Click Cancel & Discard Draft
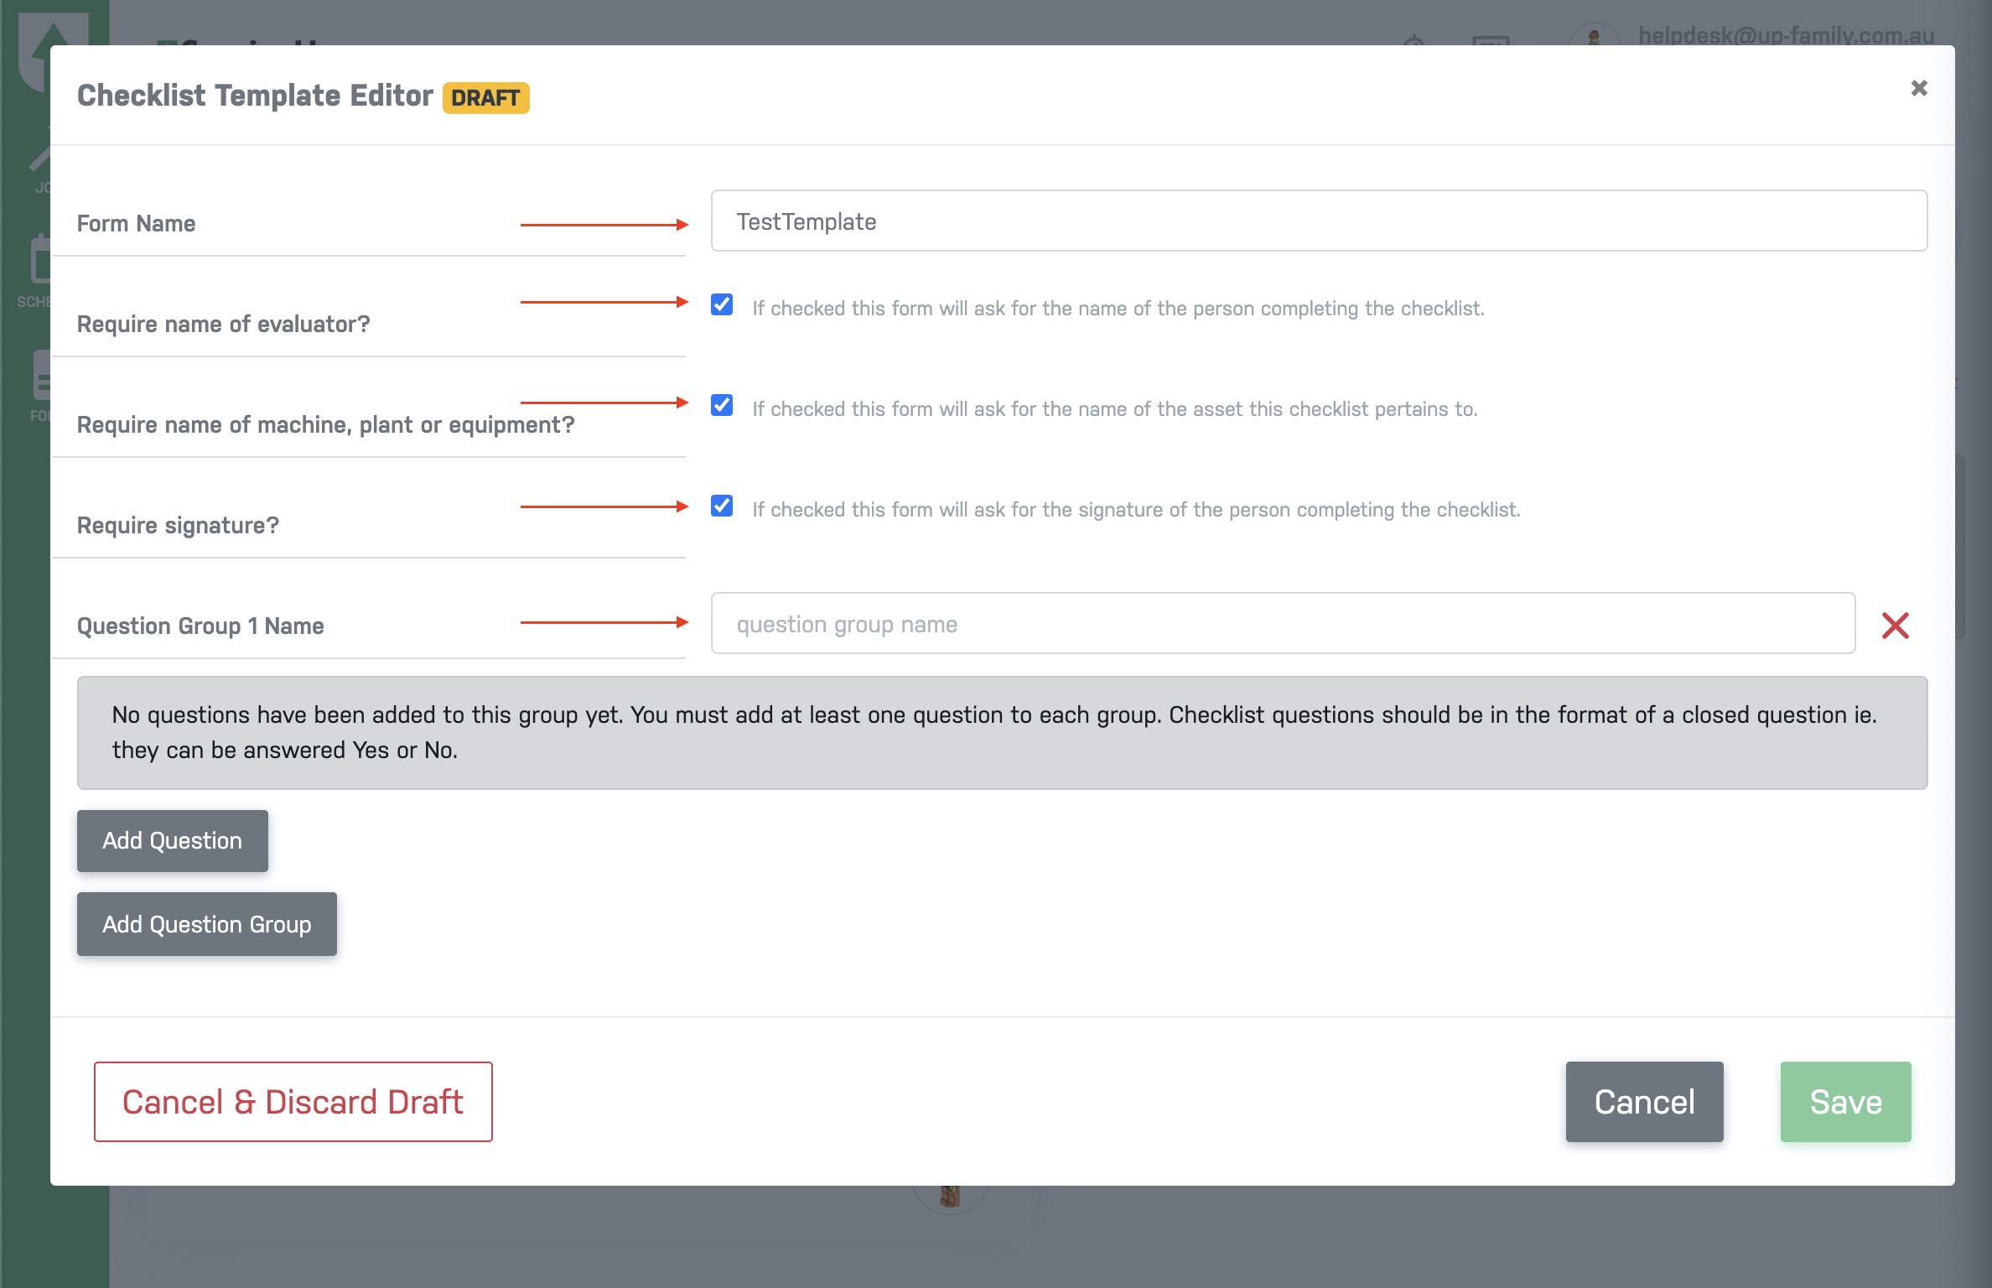 tap(293, 1101)
